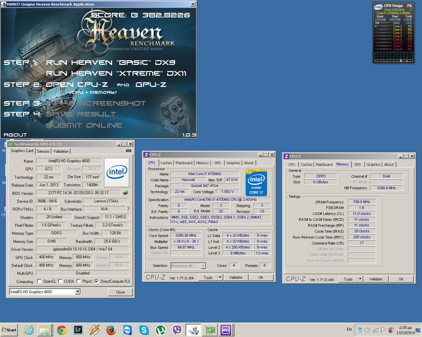422x337 pixels.
Task: Click the network signal tray icon
Action: pyautogui.click(x=375, y=330)
